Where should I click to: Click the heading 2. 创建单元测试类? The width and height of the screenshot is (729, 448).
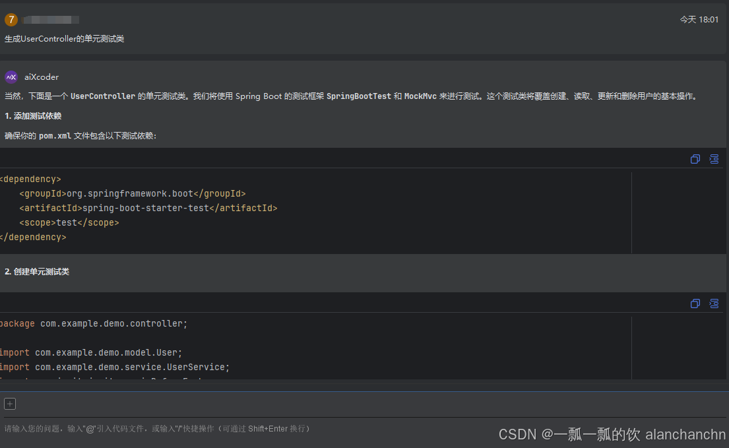(x=37, y=271)
